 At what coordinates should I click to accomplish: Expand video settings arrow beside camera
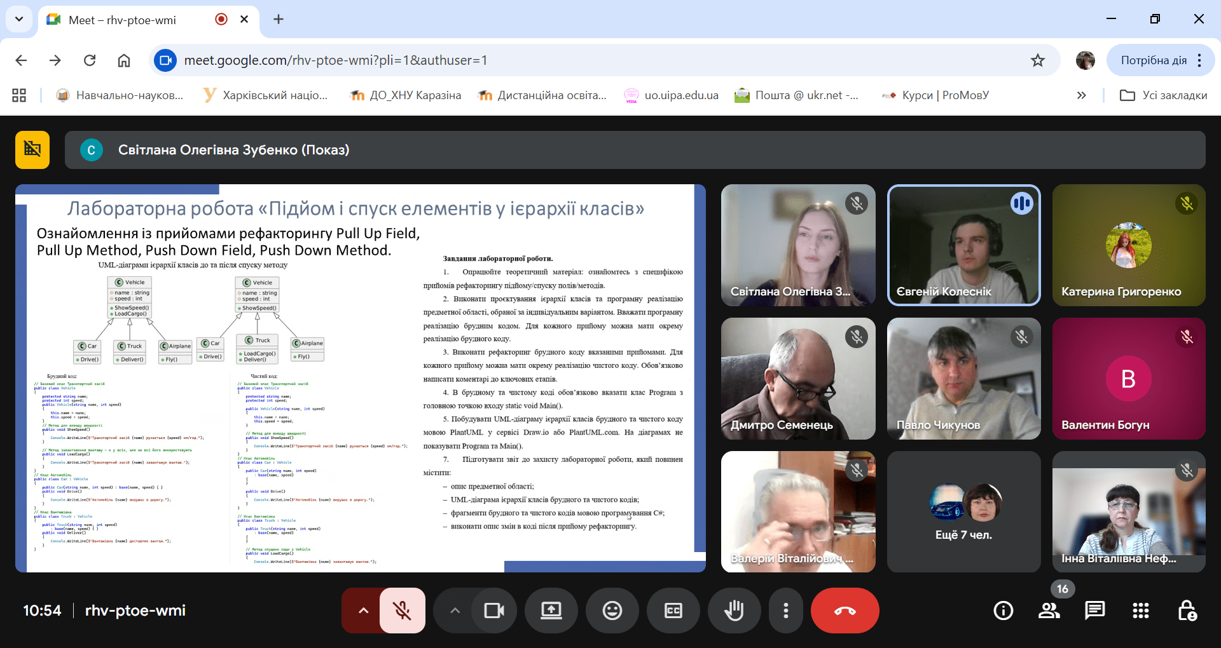455,611
